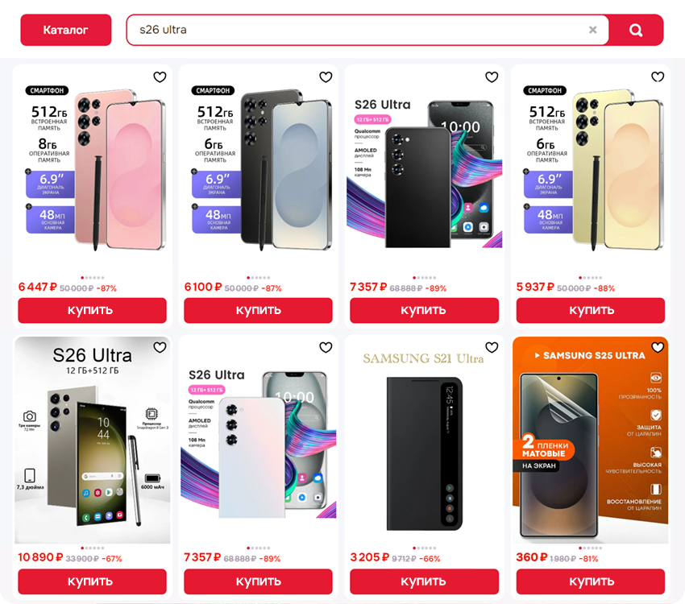This screenshot has width=685, height=604.
Task: Clear the search field with the X
Action: click(593, 30)
